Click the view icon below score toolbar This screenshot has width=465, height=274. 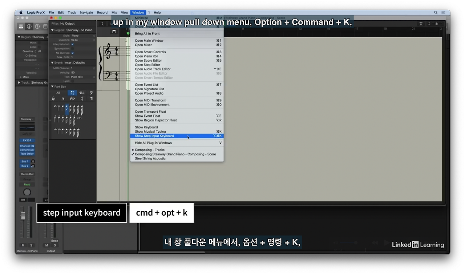pos(114,32)
